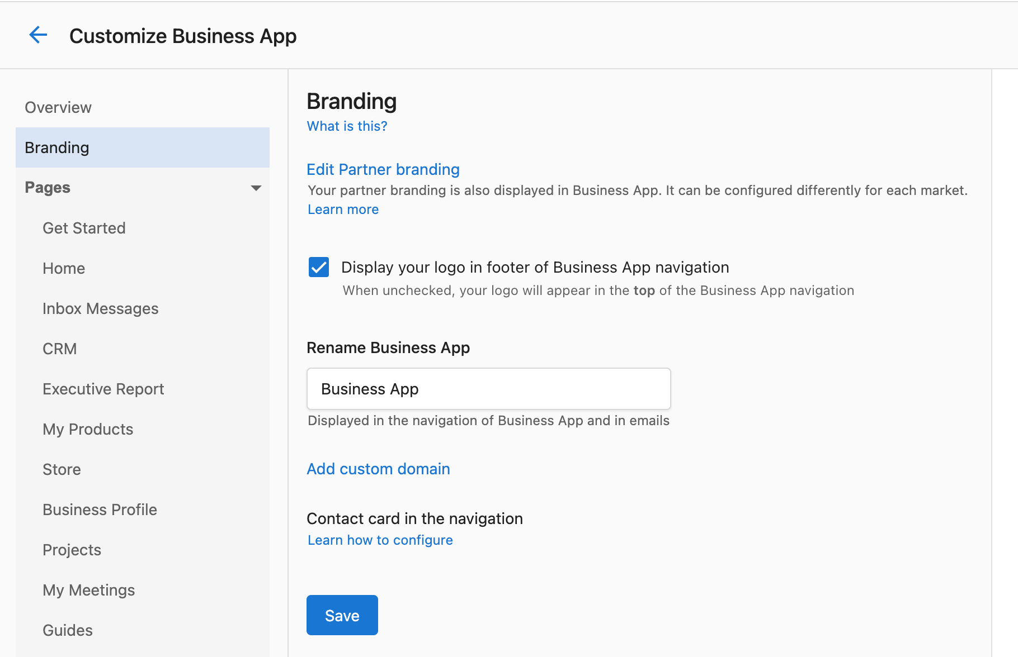Select Projects in the sidebar

click(x=72, y=550)
